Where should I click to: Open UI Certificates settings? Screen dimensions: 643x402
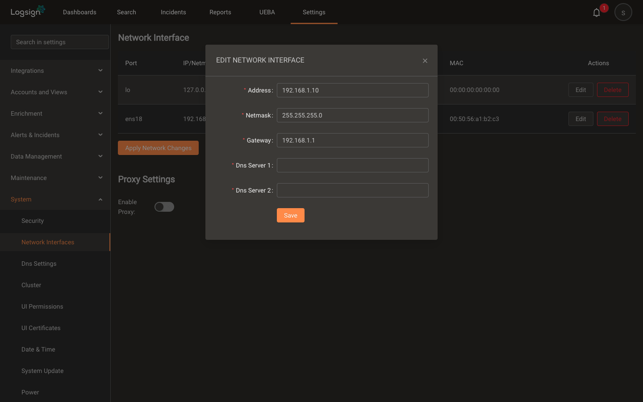pyautogui.click(x=55, y=328)
